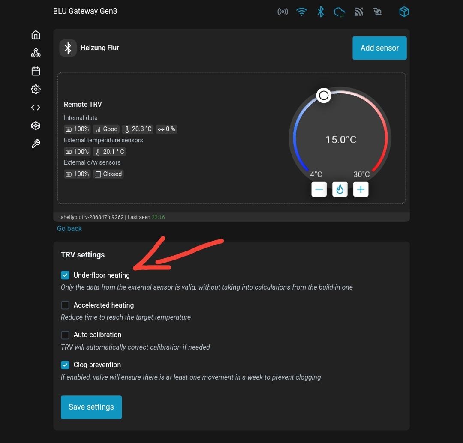Enable the Auto calibration checkbox

point(65,335)
